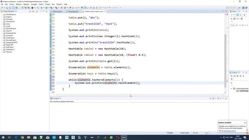
Task: Toggle Mark Occurrences in the toolbar
Action: pos(85,8)
